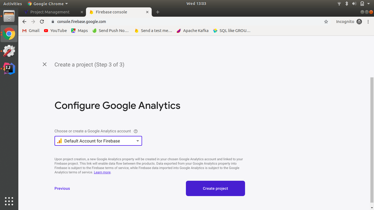This screenshot has width=374, height=210.
Task: Maximize the Chrome window
Action: [367, 12]
